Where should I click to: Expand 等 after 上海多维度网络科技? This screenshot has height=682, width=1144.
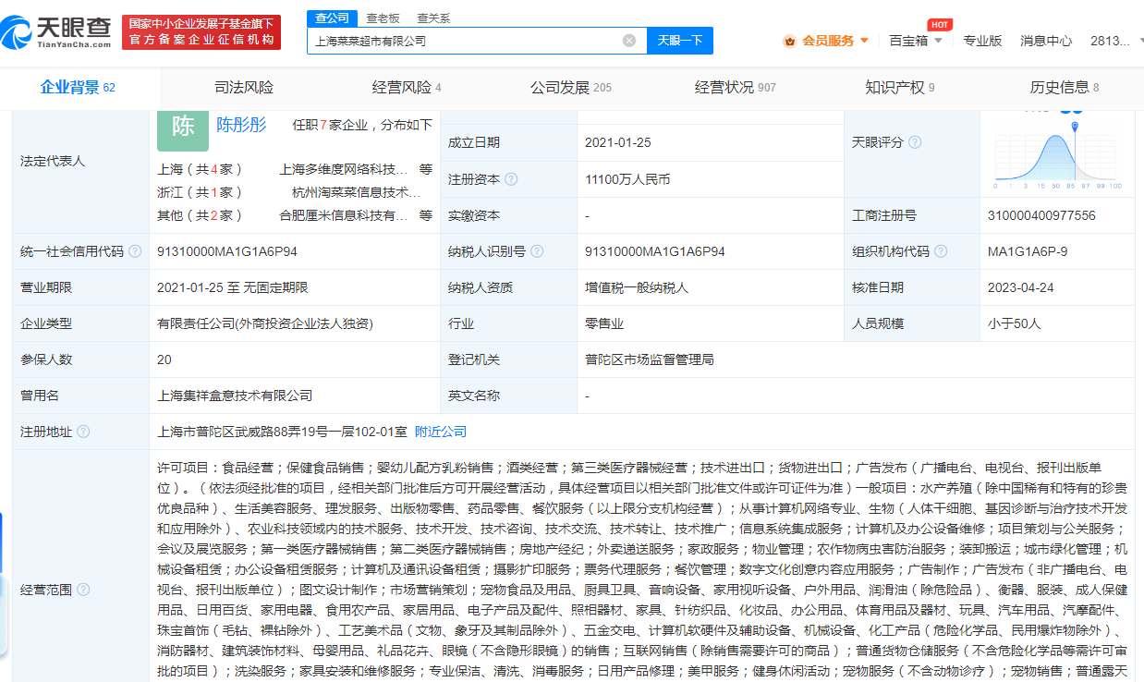coord(425,169)
